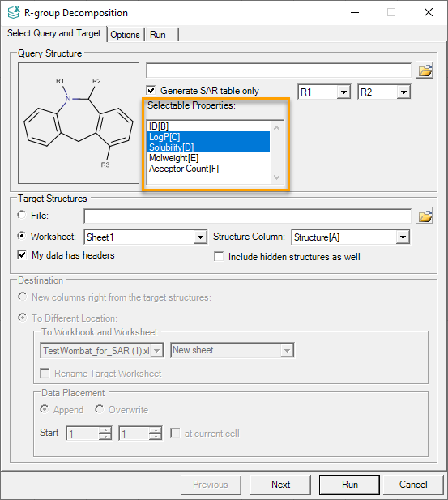
Task: Cancel the R-group Decomposition dialog
Action: click(x=413, y=485)
